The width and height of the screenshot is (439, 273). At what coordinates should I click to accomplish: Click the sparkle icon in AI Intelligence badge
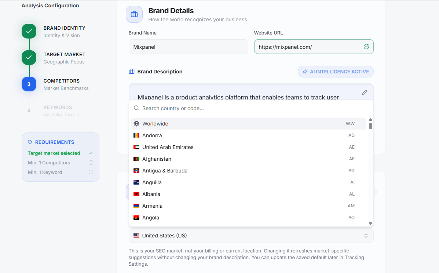pos(305,72)
